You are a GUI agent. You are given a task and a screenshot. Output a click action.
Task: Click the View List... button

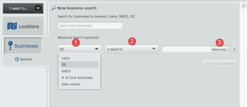tap(220, 49)
